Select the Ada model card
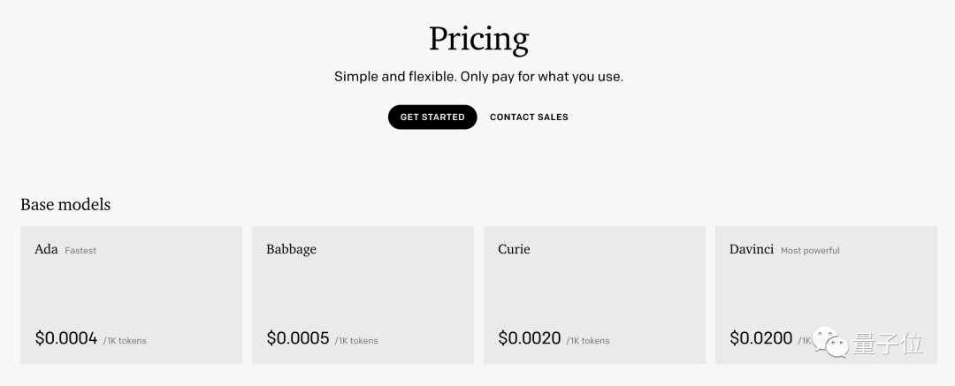The image size is (955, 386). tap(132, 295)
